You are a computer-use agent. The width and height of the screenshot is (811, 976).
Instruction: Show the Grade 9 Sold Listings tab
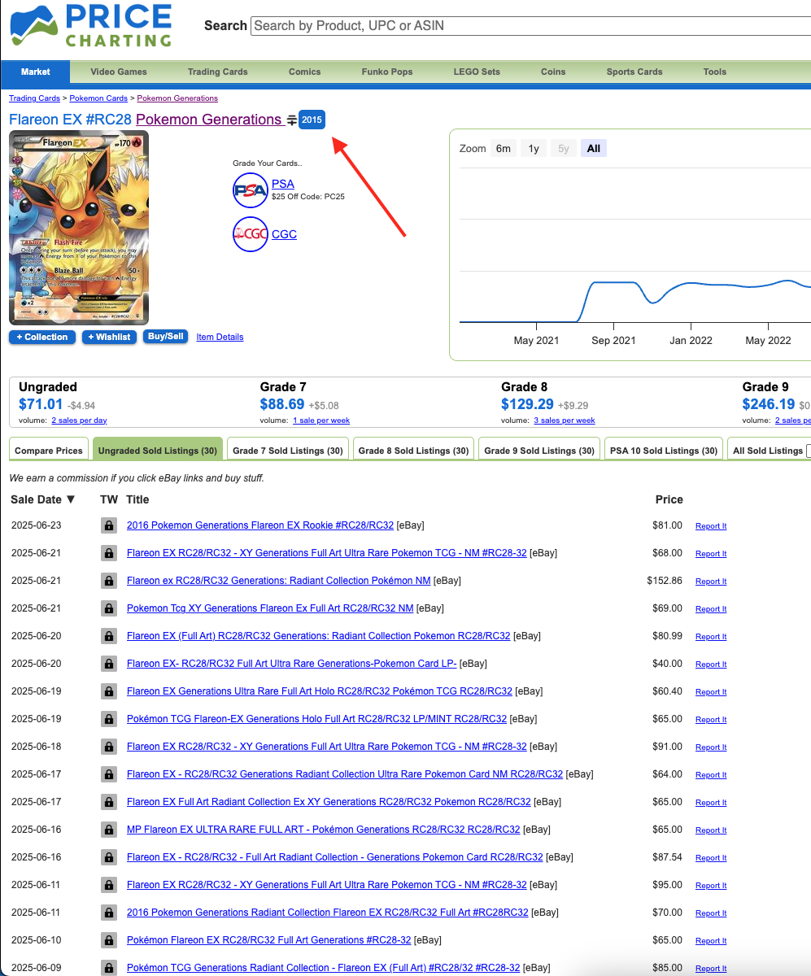point(539,451)
